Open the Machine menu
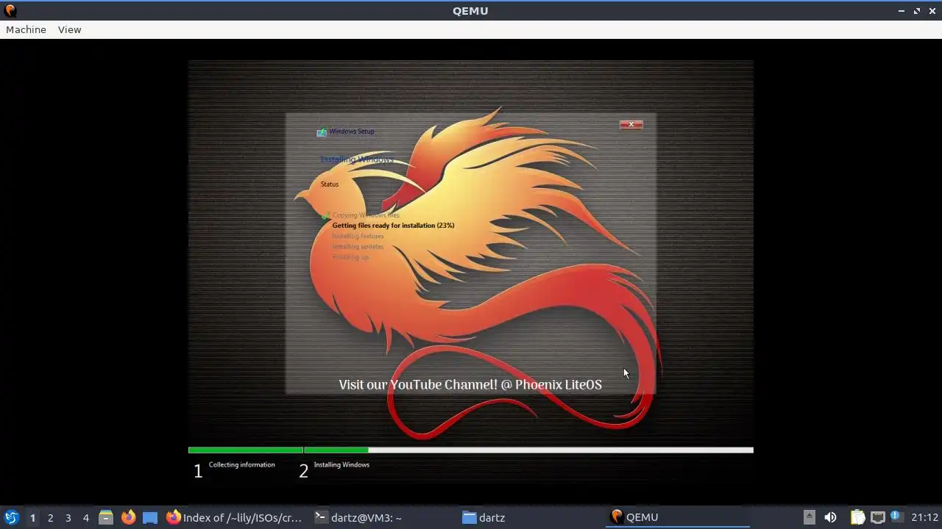The height and width of the screenshot is (529, 942). point(26,29)
